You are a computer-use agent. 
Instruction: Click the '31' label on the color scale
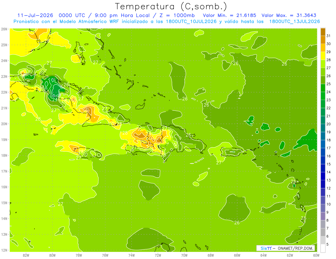point(329,36)
